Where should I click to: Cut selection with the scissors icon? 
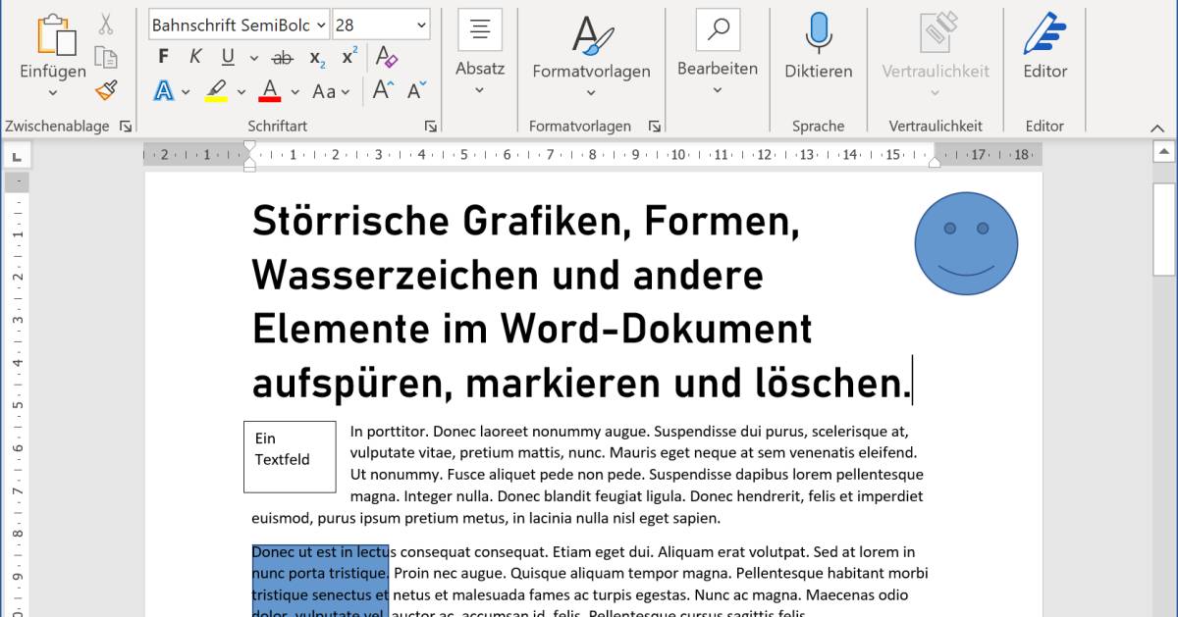(105, 25)
